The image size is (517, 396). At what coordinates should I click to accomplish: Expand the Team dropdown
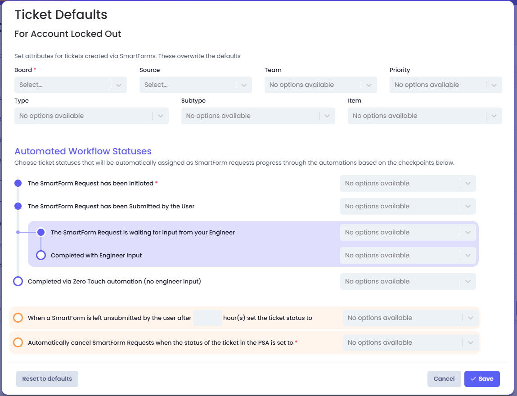(320, 85)
